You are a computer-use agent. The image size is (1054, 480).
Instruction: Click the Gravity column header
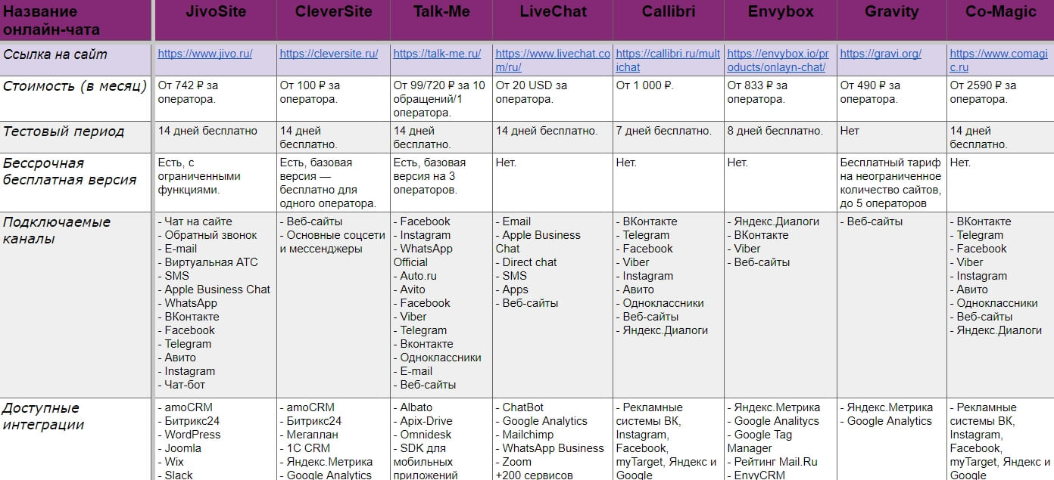point(891,20)
